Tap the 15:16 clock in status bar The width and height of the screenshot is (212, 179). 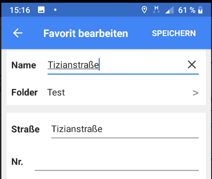point(20,10)
